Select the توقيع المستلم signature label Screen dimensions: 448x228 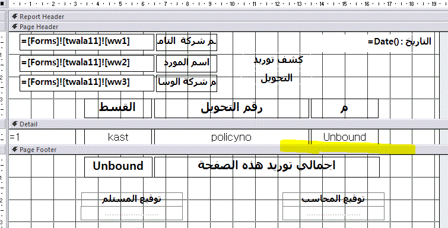132,199
